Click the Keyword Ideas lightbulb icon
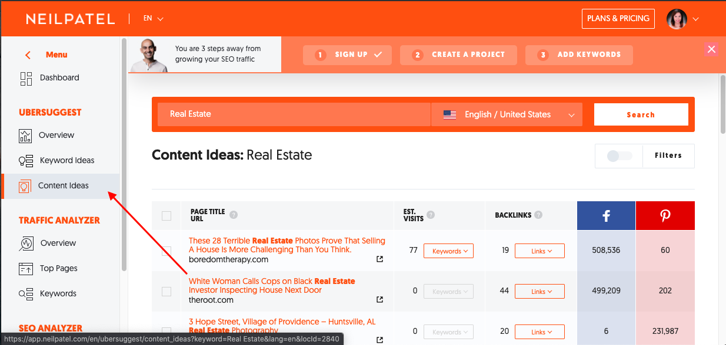This screenshot has width=726, height=345. (x=26, y=161)
